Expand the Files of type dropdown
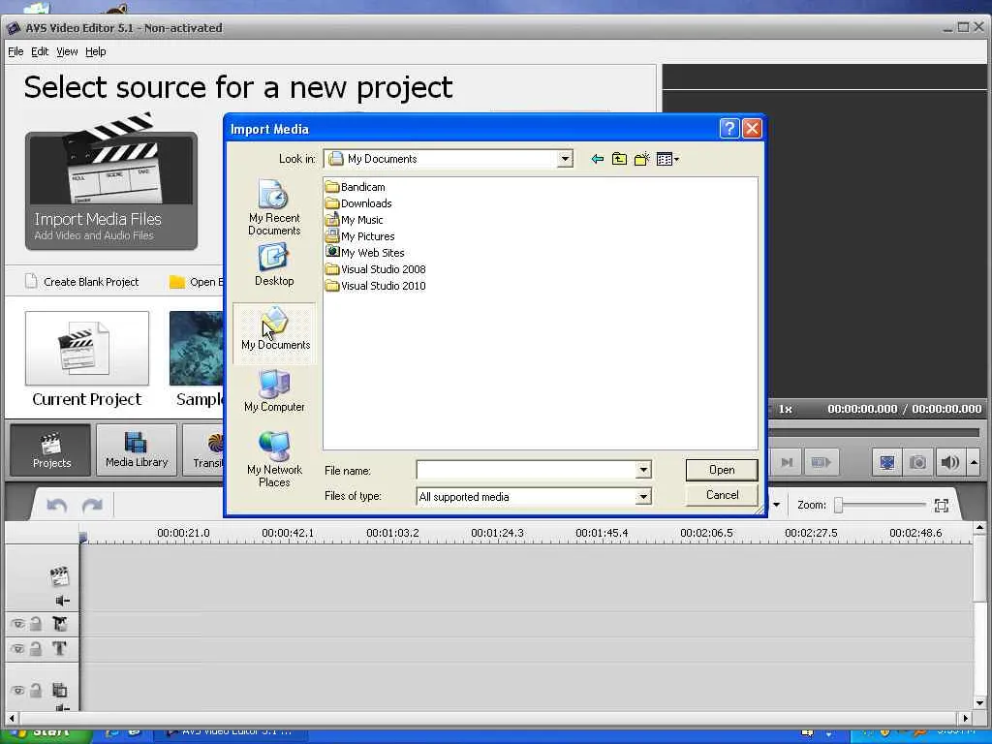 [x=643, y=497]
